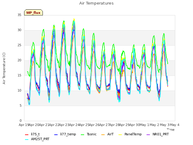Click the WP_flux label box

point(33,12)
